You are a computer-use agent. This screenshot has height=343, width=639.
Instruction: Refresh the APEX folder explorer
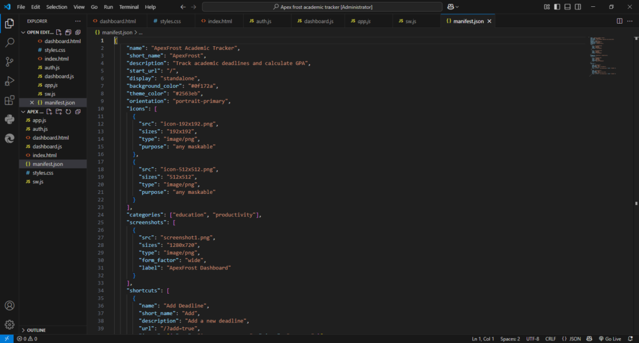pos(68,112)
